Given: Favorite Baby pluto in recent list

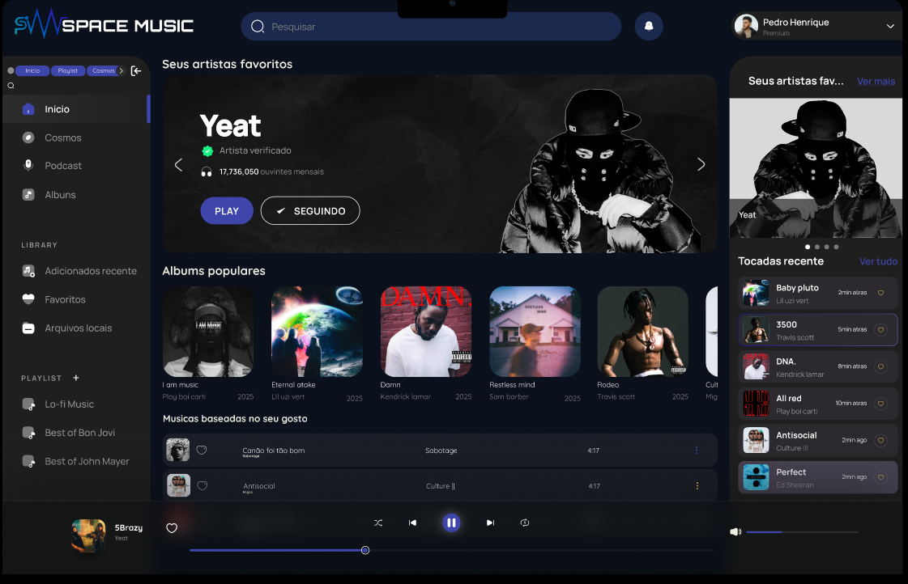Looking at the screenshot, I should tap(880, 293).
